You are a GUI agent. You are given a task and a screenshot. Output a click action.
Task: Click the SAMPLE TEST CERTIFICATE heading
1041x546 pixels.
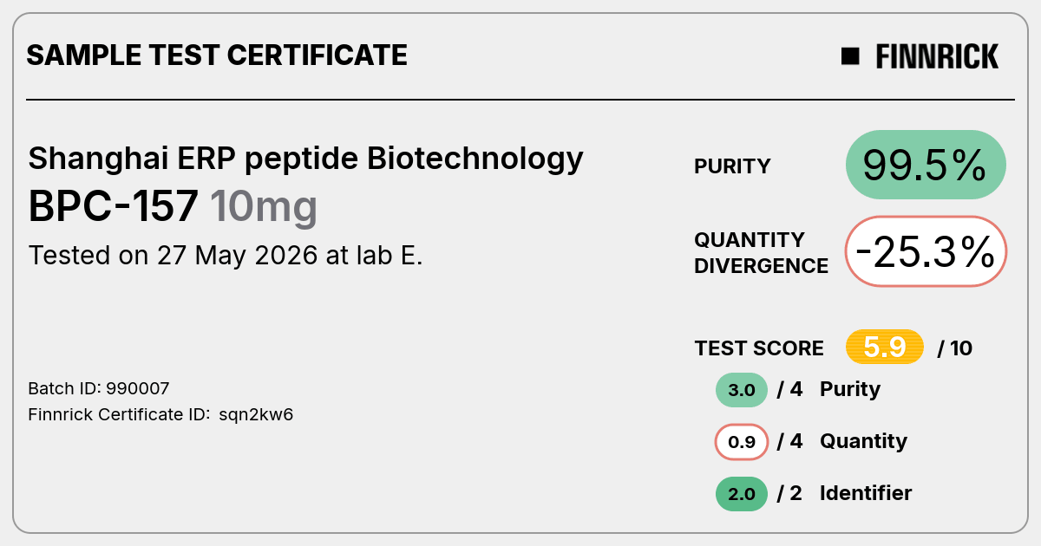click(217, 55)
